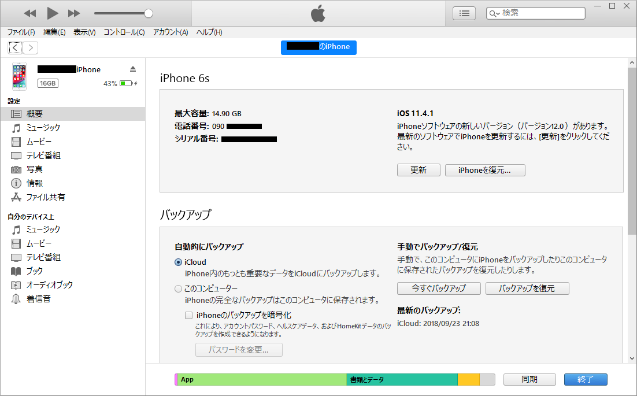
Task: Go back with the left arrow button
Action: tap(15, 48)
